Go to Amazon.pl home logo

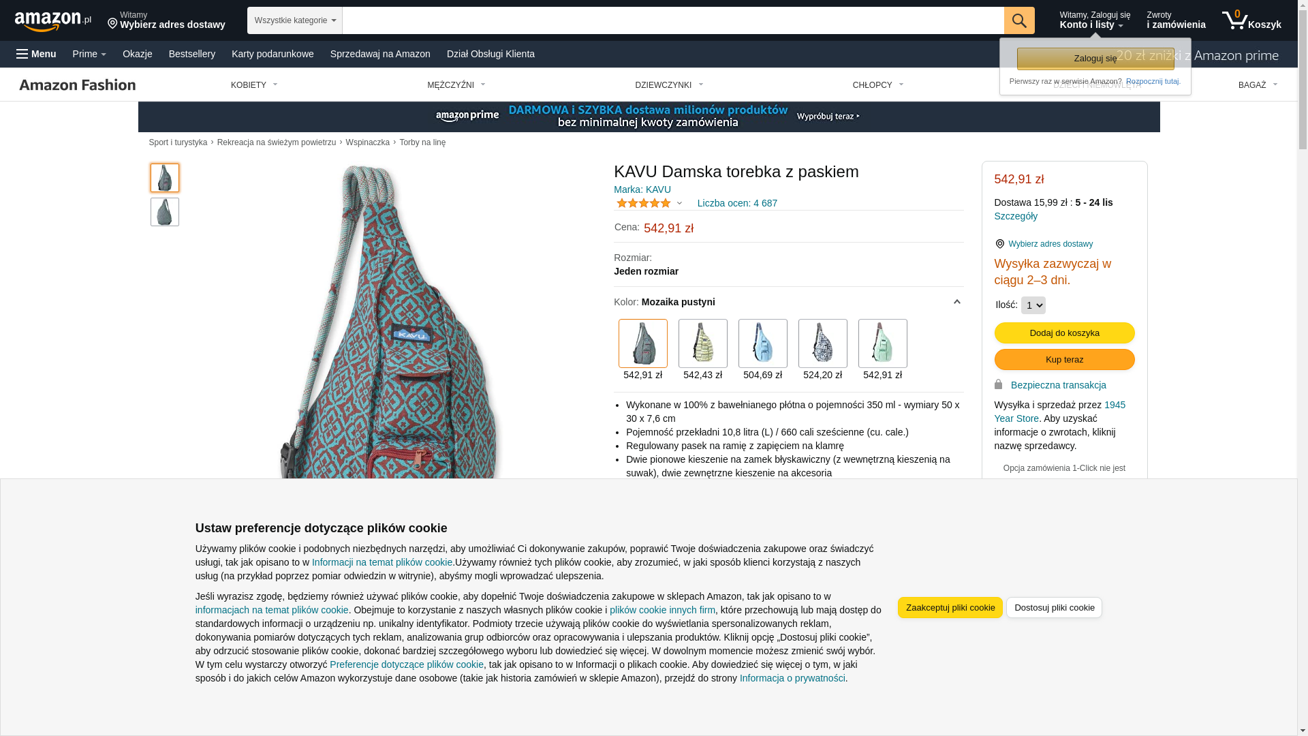click(52, 21)
